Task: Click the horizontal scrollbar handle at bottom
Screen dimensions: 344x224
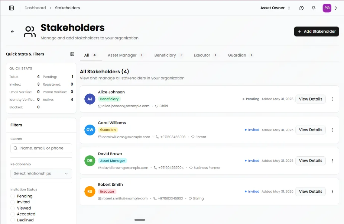Action: [x=140, y=220]
